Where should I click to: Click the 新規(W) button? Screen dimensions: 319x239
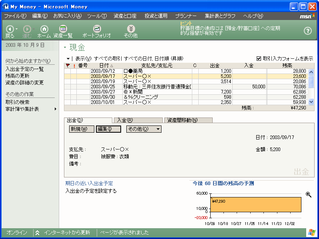click(x=82, y=129)
